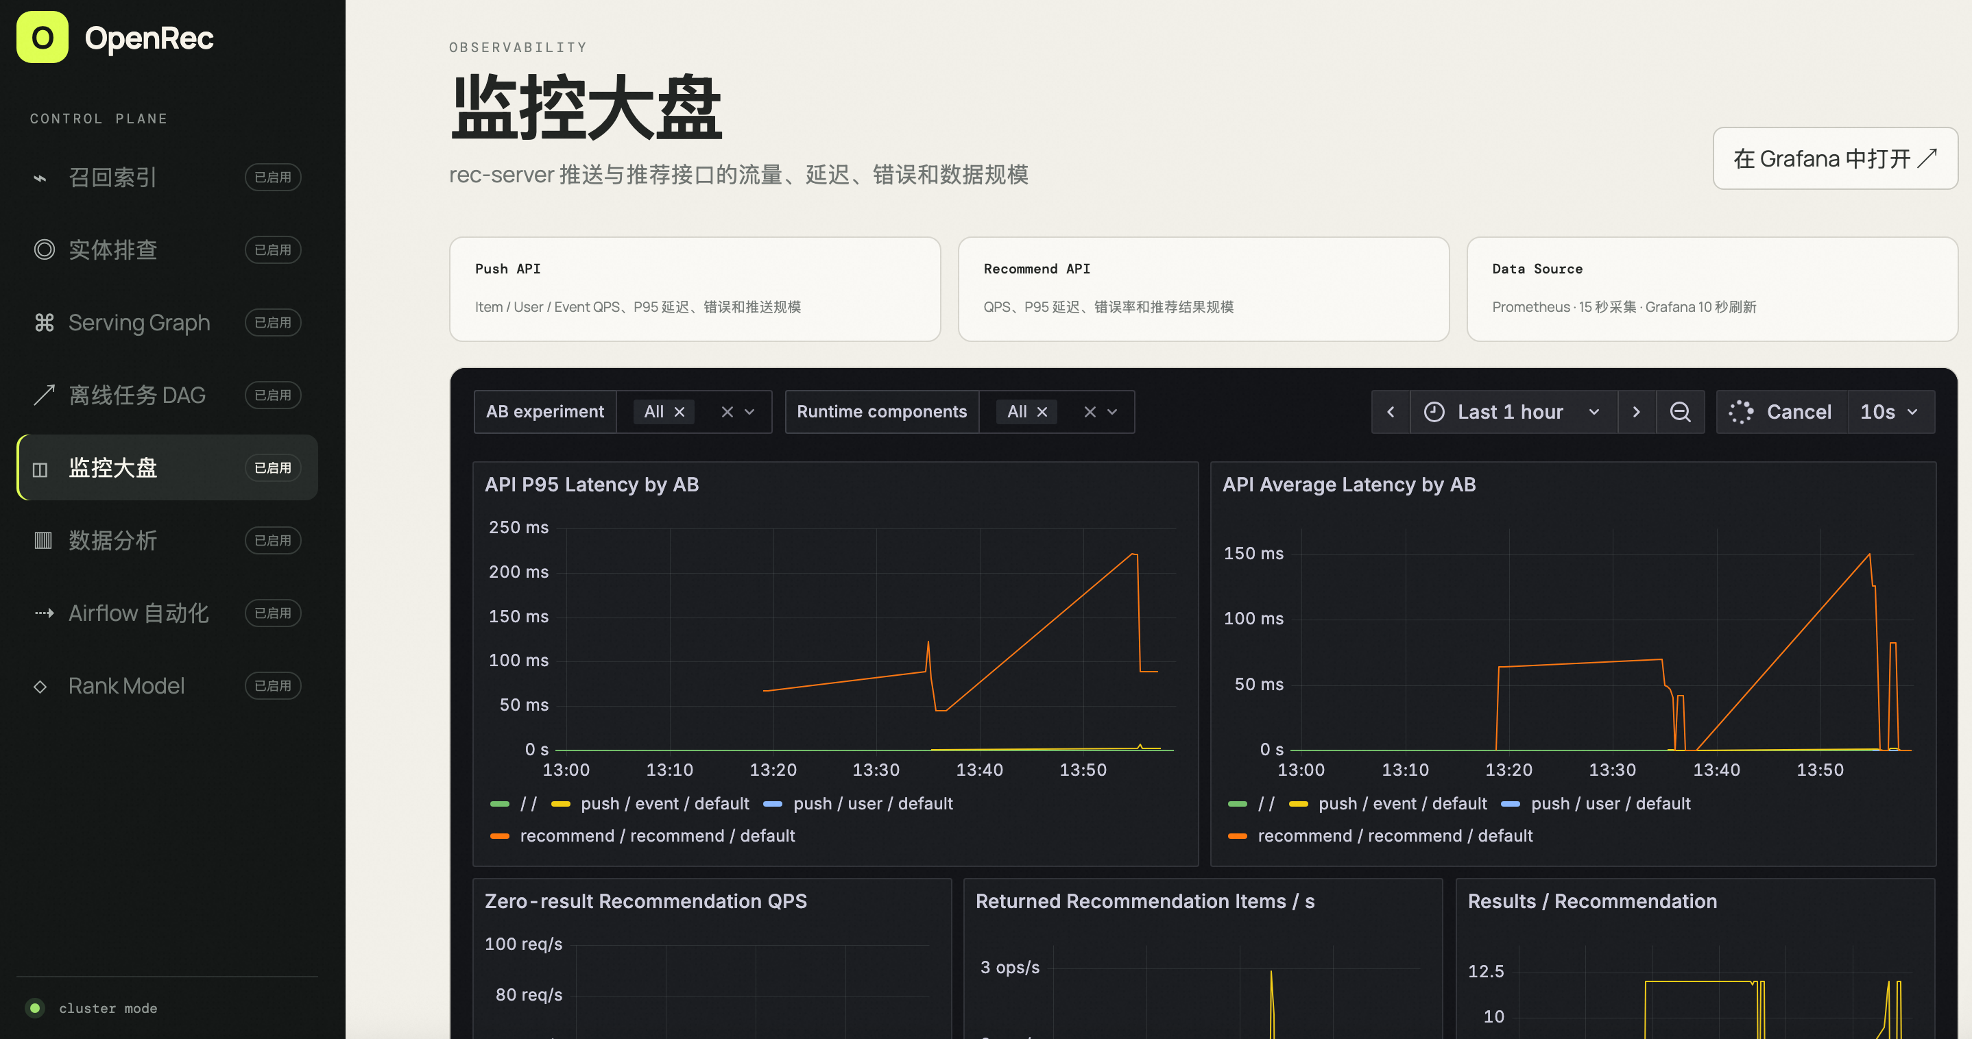Click yellow swatch in P95 Latency legend
Screen dimensions: 1972x1039
click(x=560, y=803)
